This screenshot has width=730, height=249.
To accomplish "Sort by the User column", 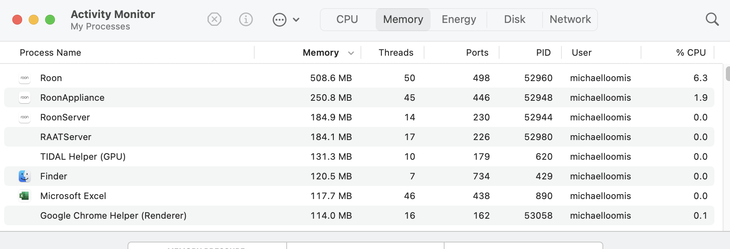I will pyautogui.click(x=582, y=52).
